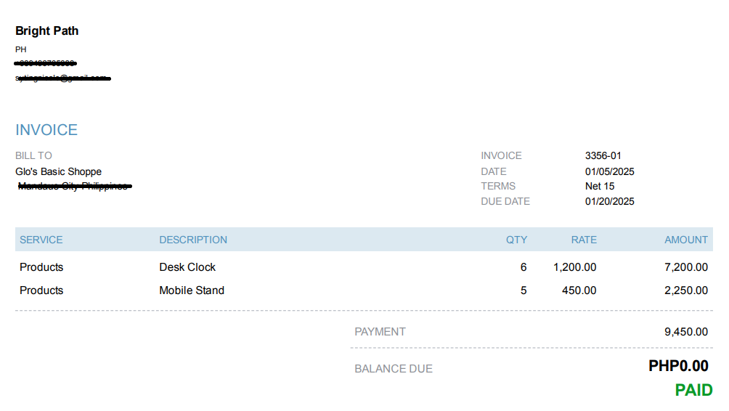Select the Net 15 terms value
Screen dimensions: 729x411
pos(600,186)
